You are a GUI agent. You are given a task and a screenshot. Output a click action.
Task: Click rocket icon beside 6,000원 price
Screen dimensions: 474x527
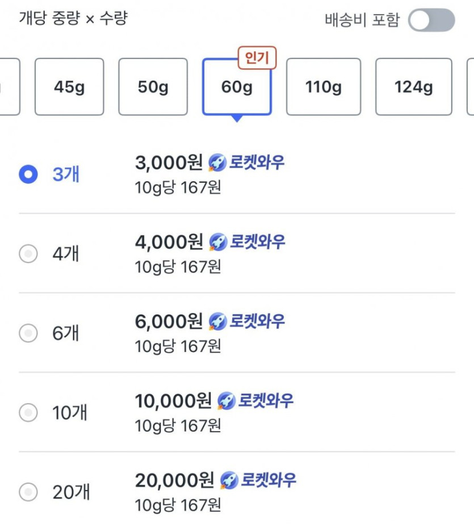(218, 322)
